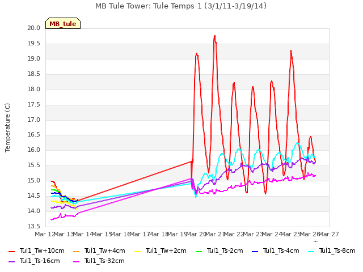Click the 16.5 y-axis tick label
Image resolution: width=363 pixels, height=272 pixels.
pyautogui.click(x=34, y=135)
